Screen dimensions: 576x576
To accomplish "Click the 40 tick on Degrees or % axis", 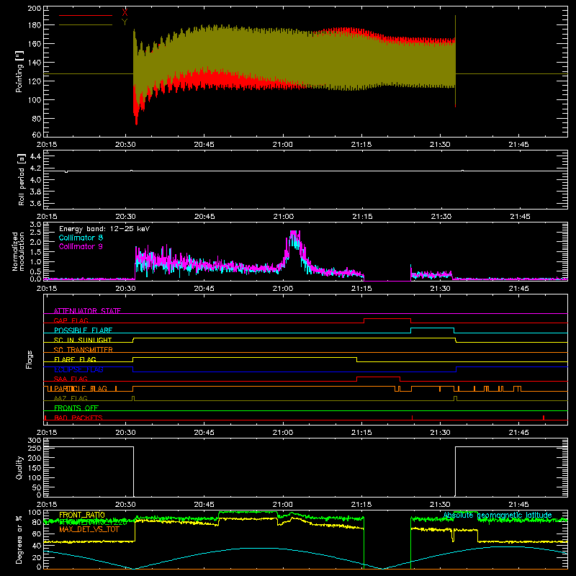I will point(37,546).
